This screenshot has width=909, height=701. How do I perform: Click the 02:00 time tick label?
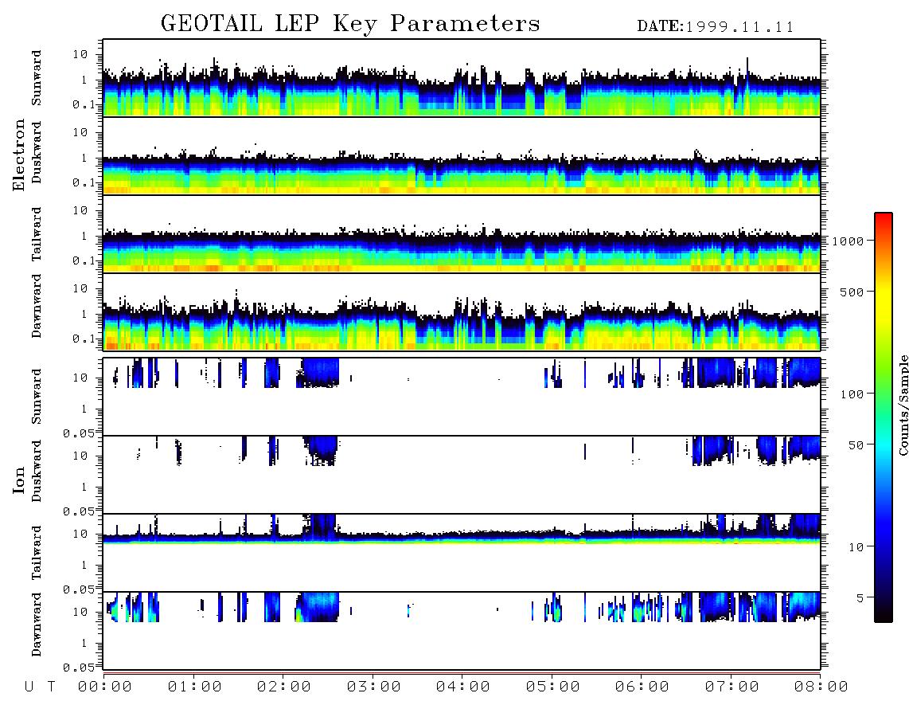pyautogui.click(x=284, y=687)
